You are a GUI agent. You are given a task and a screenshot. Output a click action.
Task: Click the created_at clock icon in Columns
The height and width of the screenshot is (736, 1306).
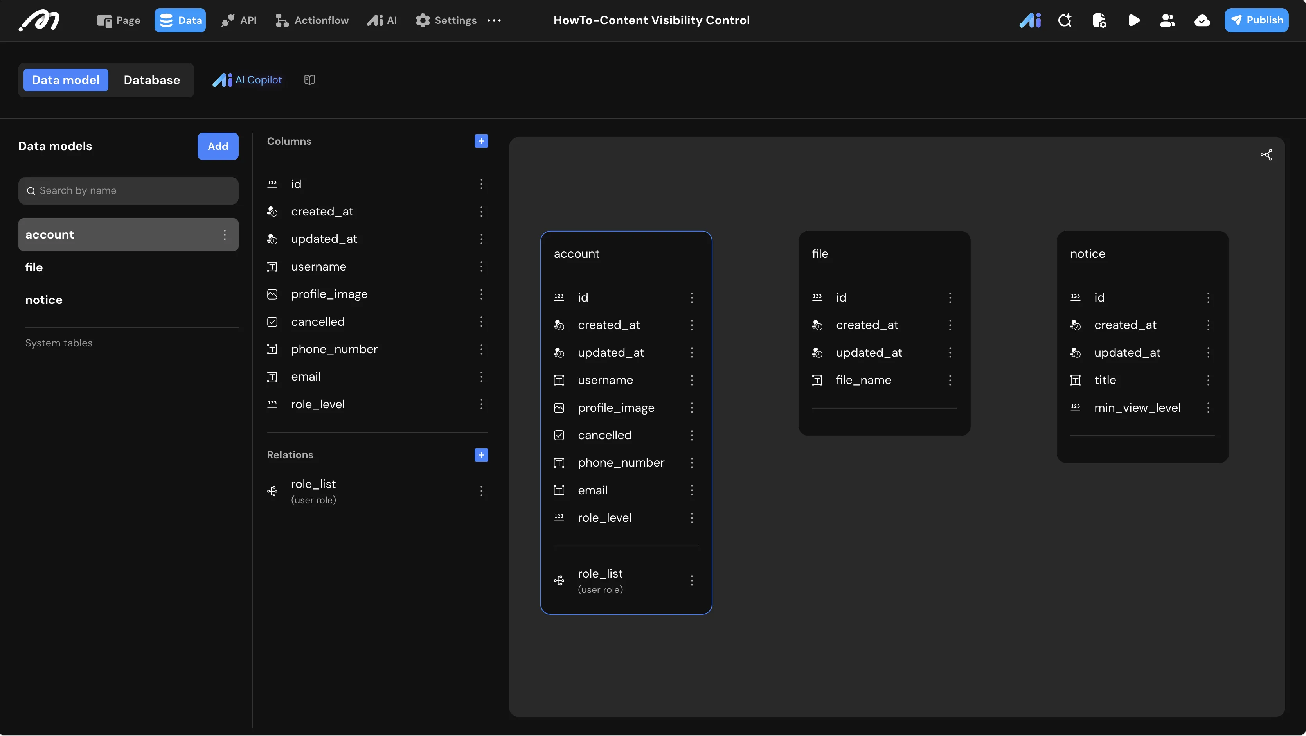272,211
